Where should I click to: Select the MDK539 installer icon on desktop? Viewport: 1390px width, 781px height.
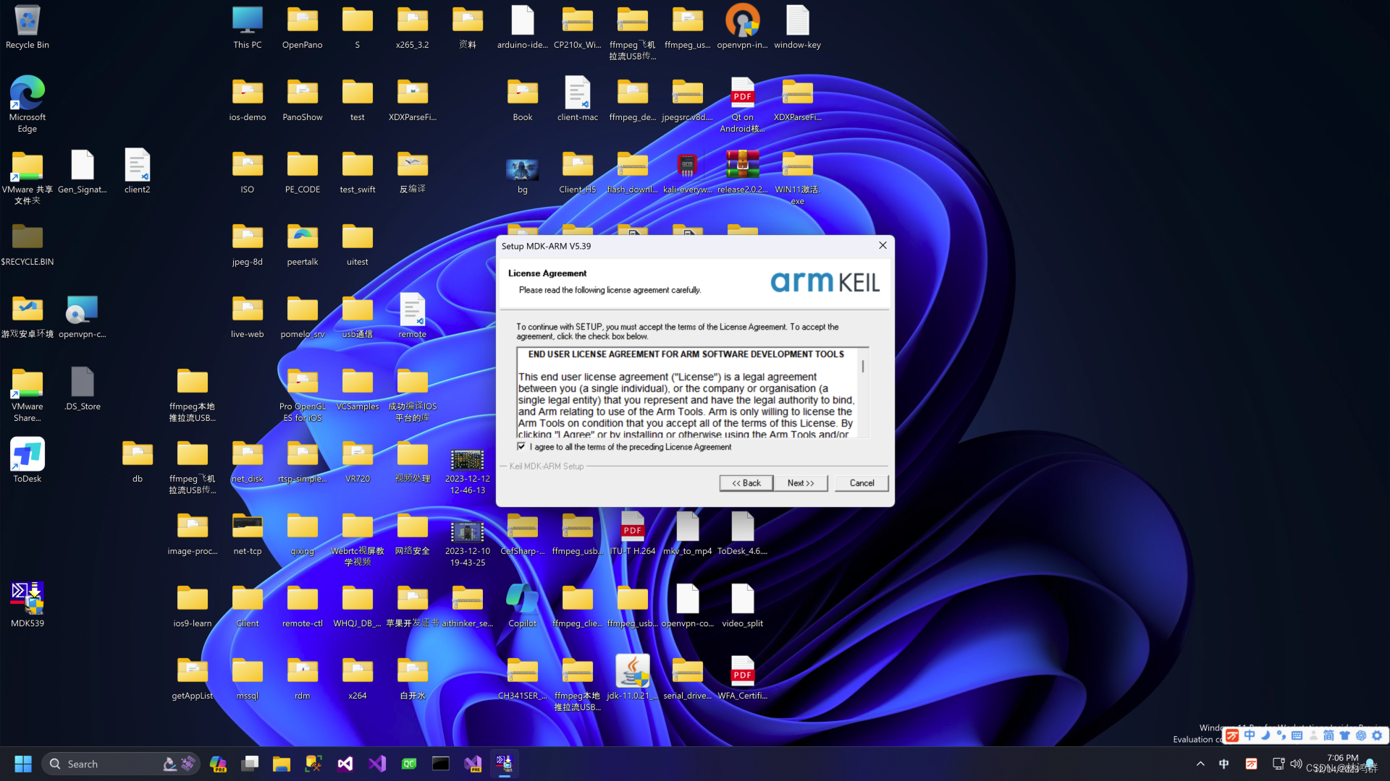[28, 606]
